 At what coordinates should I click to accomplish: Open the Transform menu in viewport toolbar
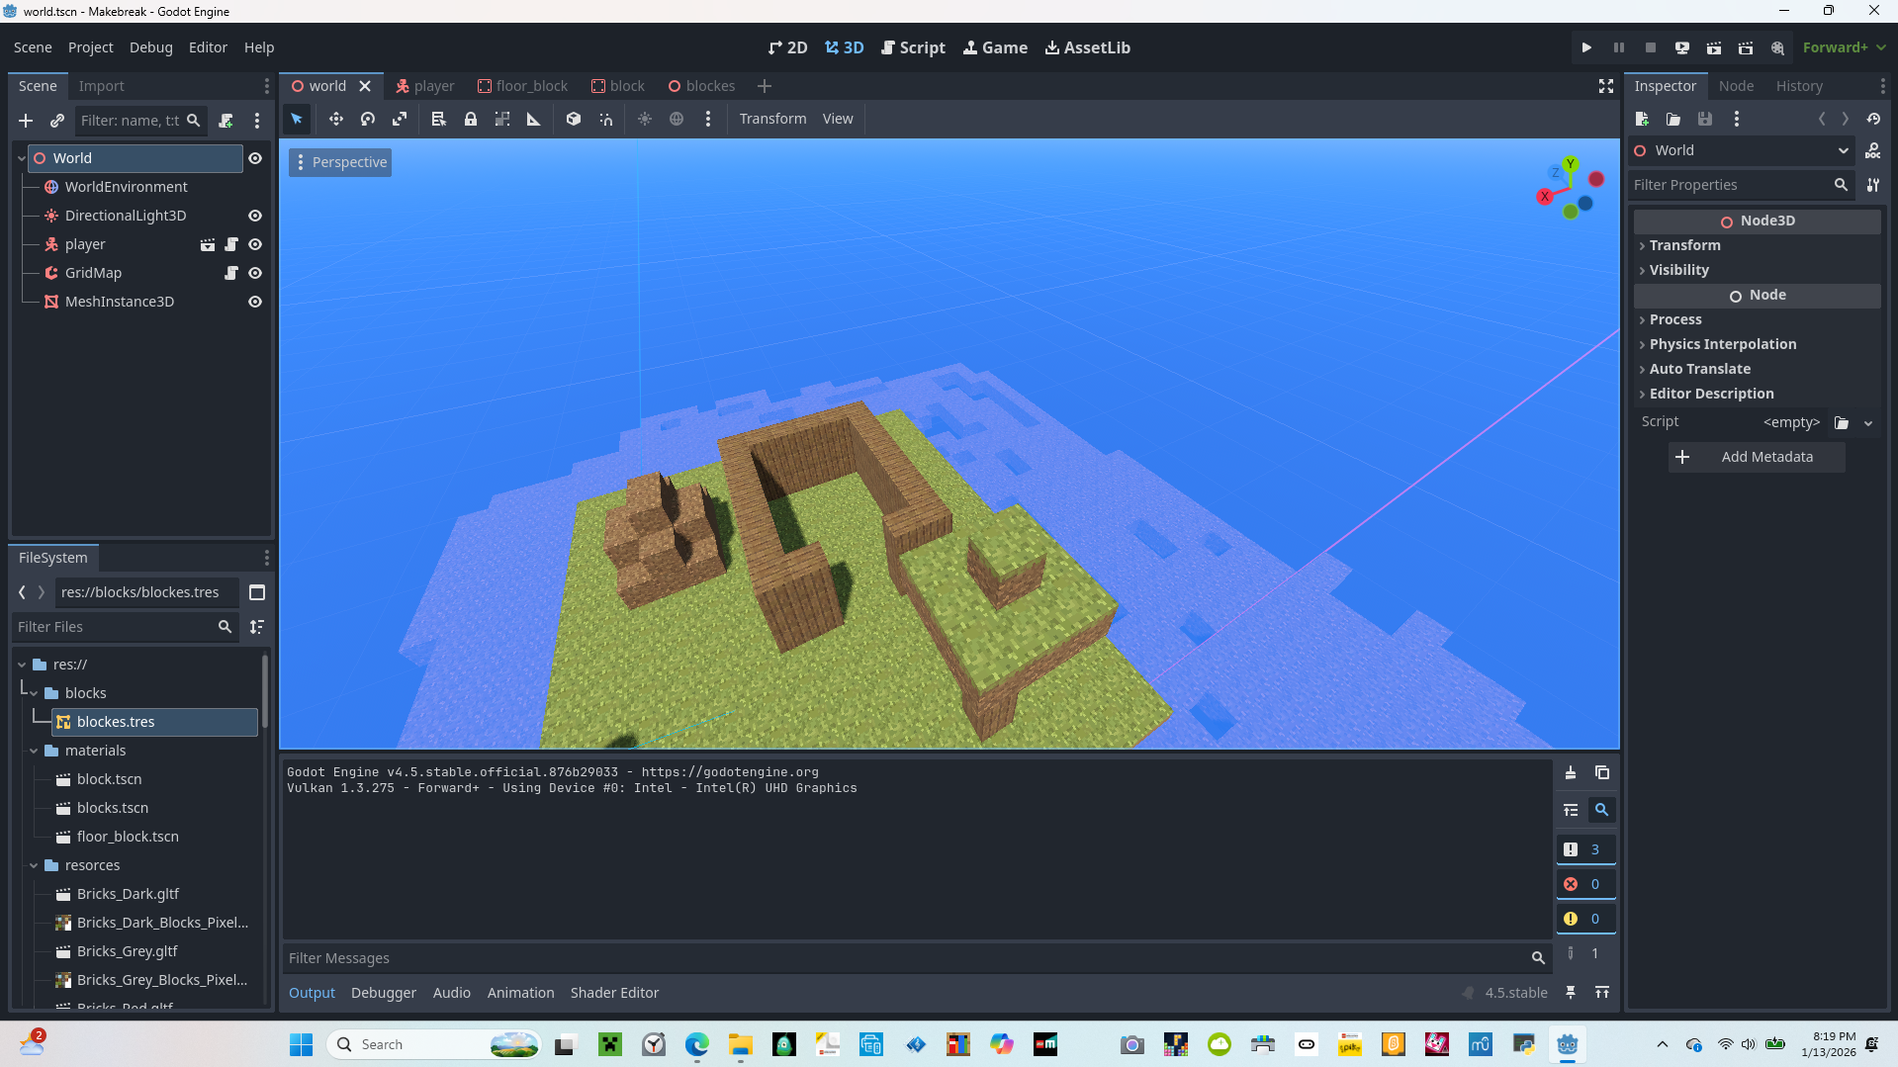point(772,119)
